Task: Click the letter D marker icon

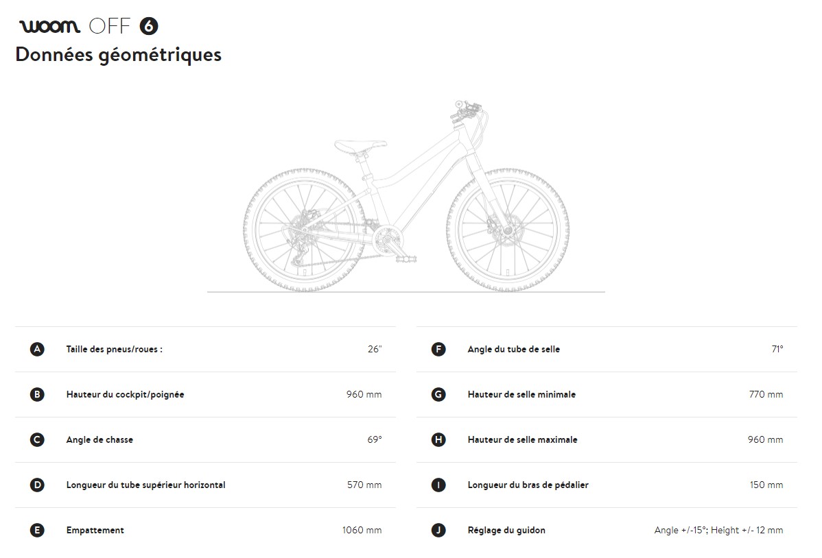Action: (x=37, y=485)
